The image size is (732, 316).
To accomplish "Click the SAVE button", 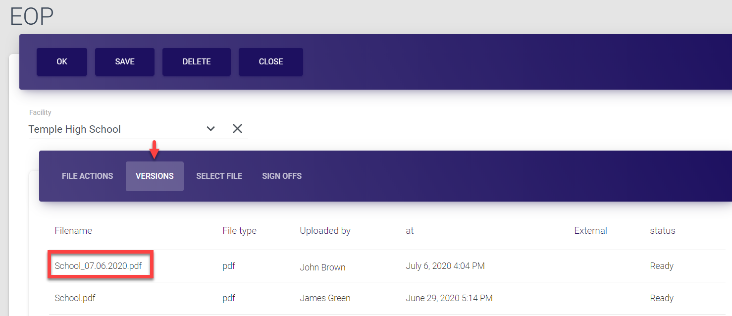I will coord(125,62).
